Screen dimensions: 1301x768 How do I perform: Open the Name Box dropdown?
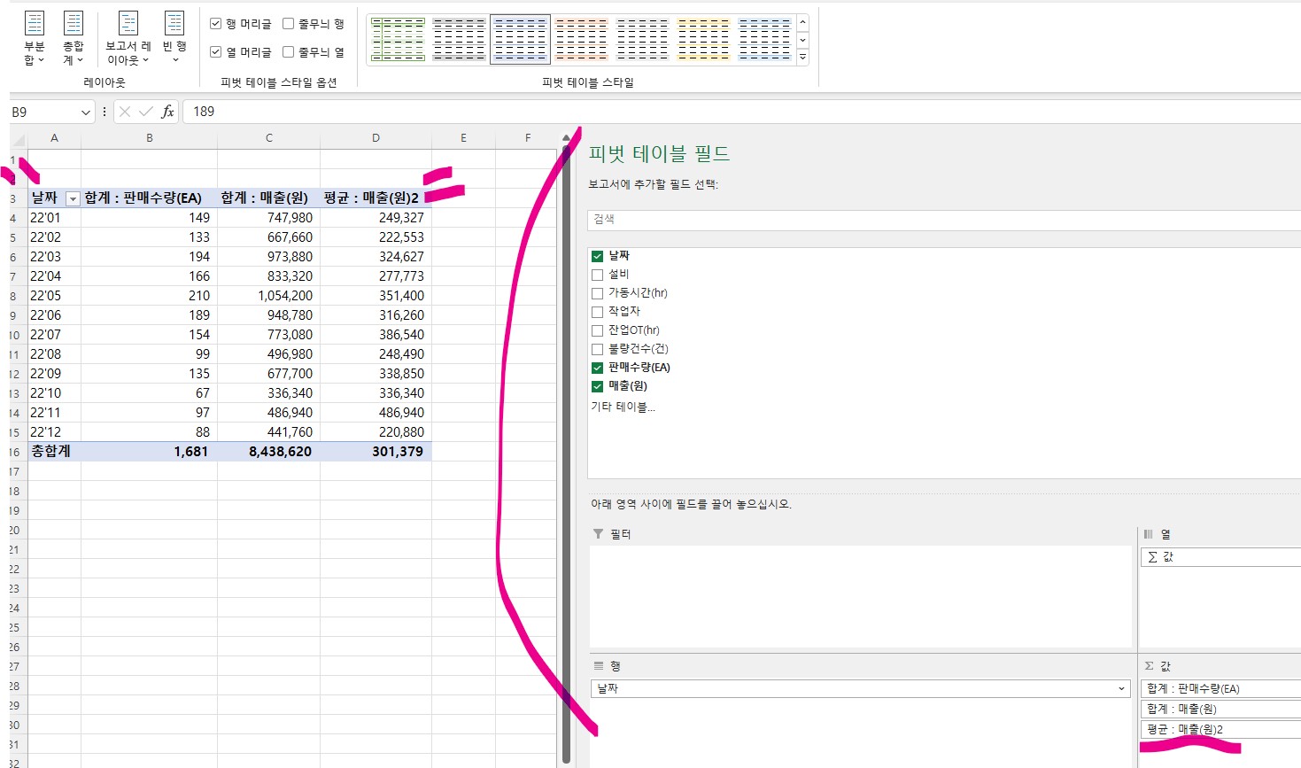(x=86, y=112)
